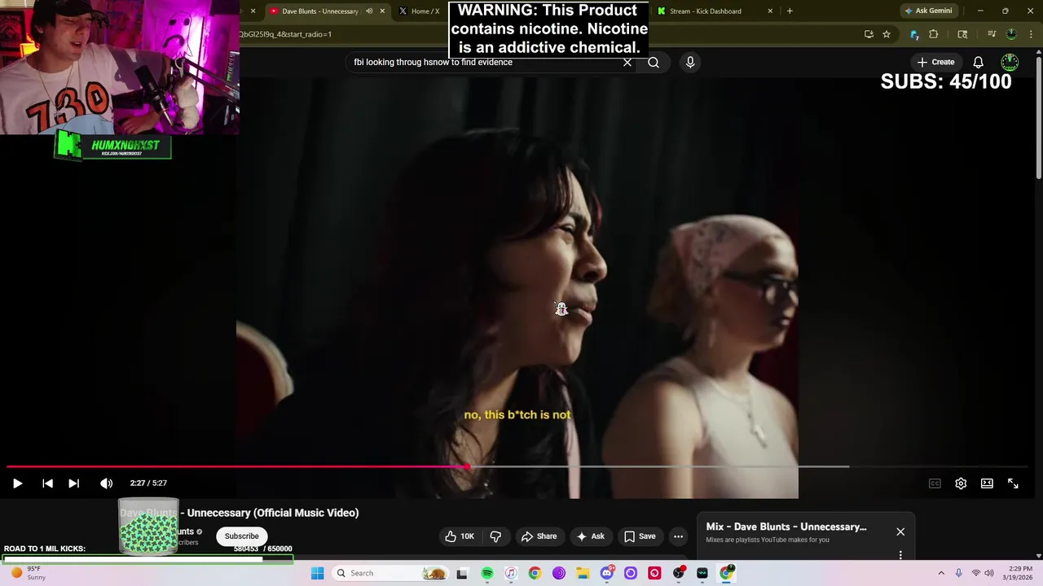This screenshot has height=586, width=1043.
Task: Play the paused YouTube video
Action: pyautogui.click(x=17, y=483)
